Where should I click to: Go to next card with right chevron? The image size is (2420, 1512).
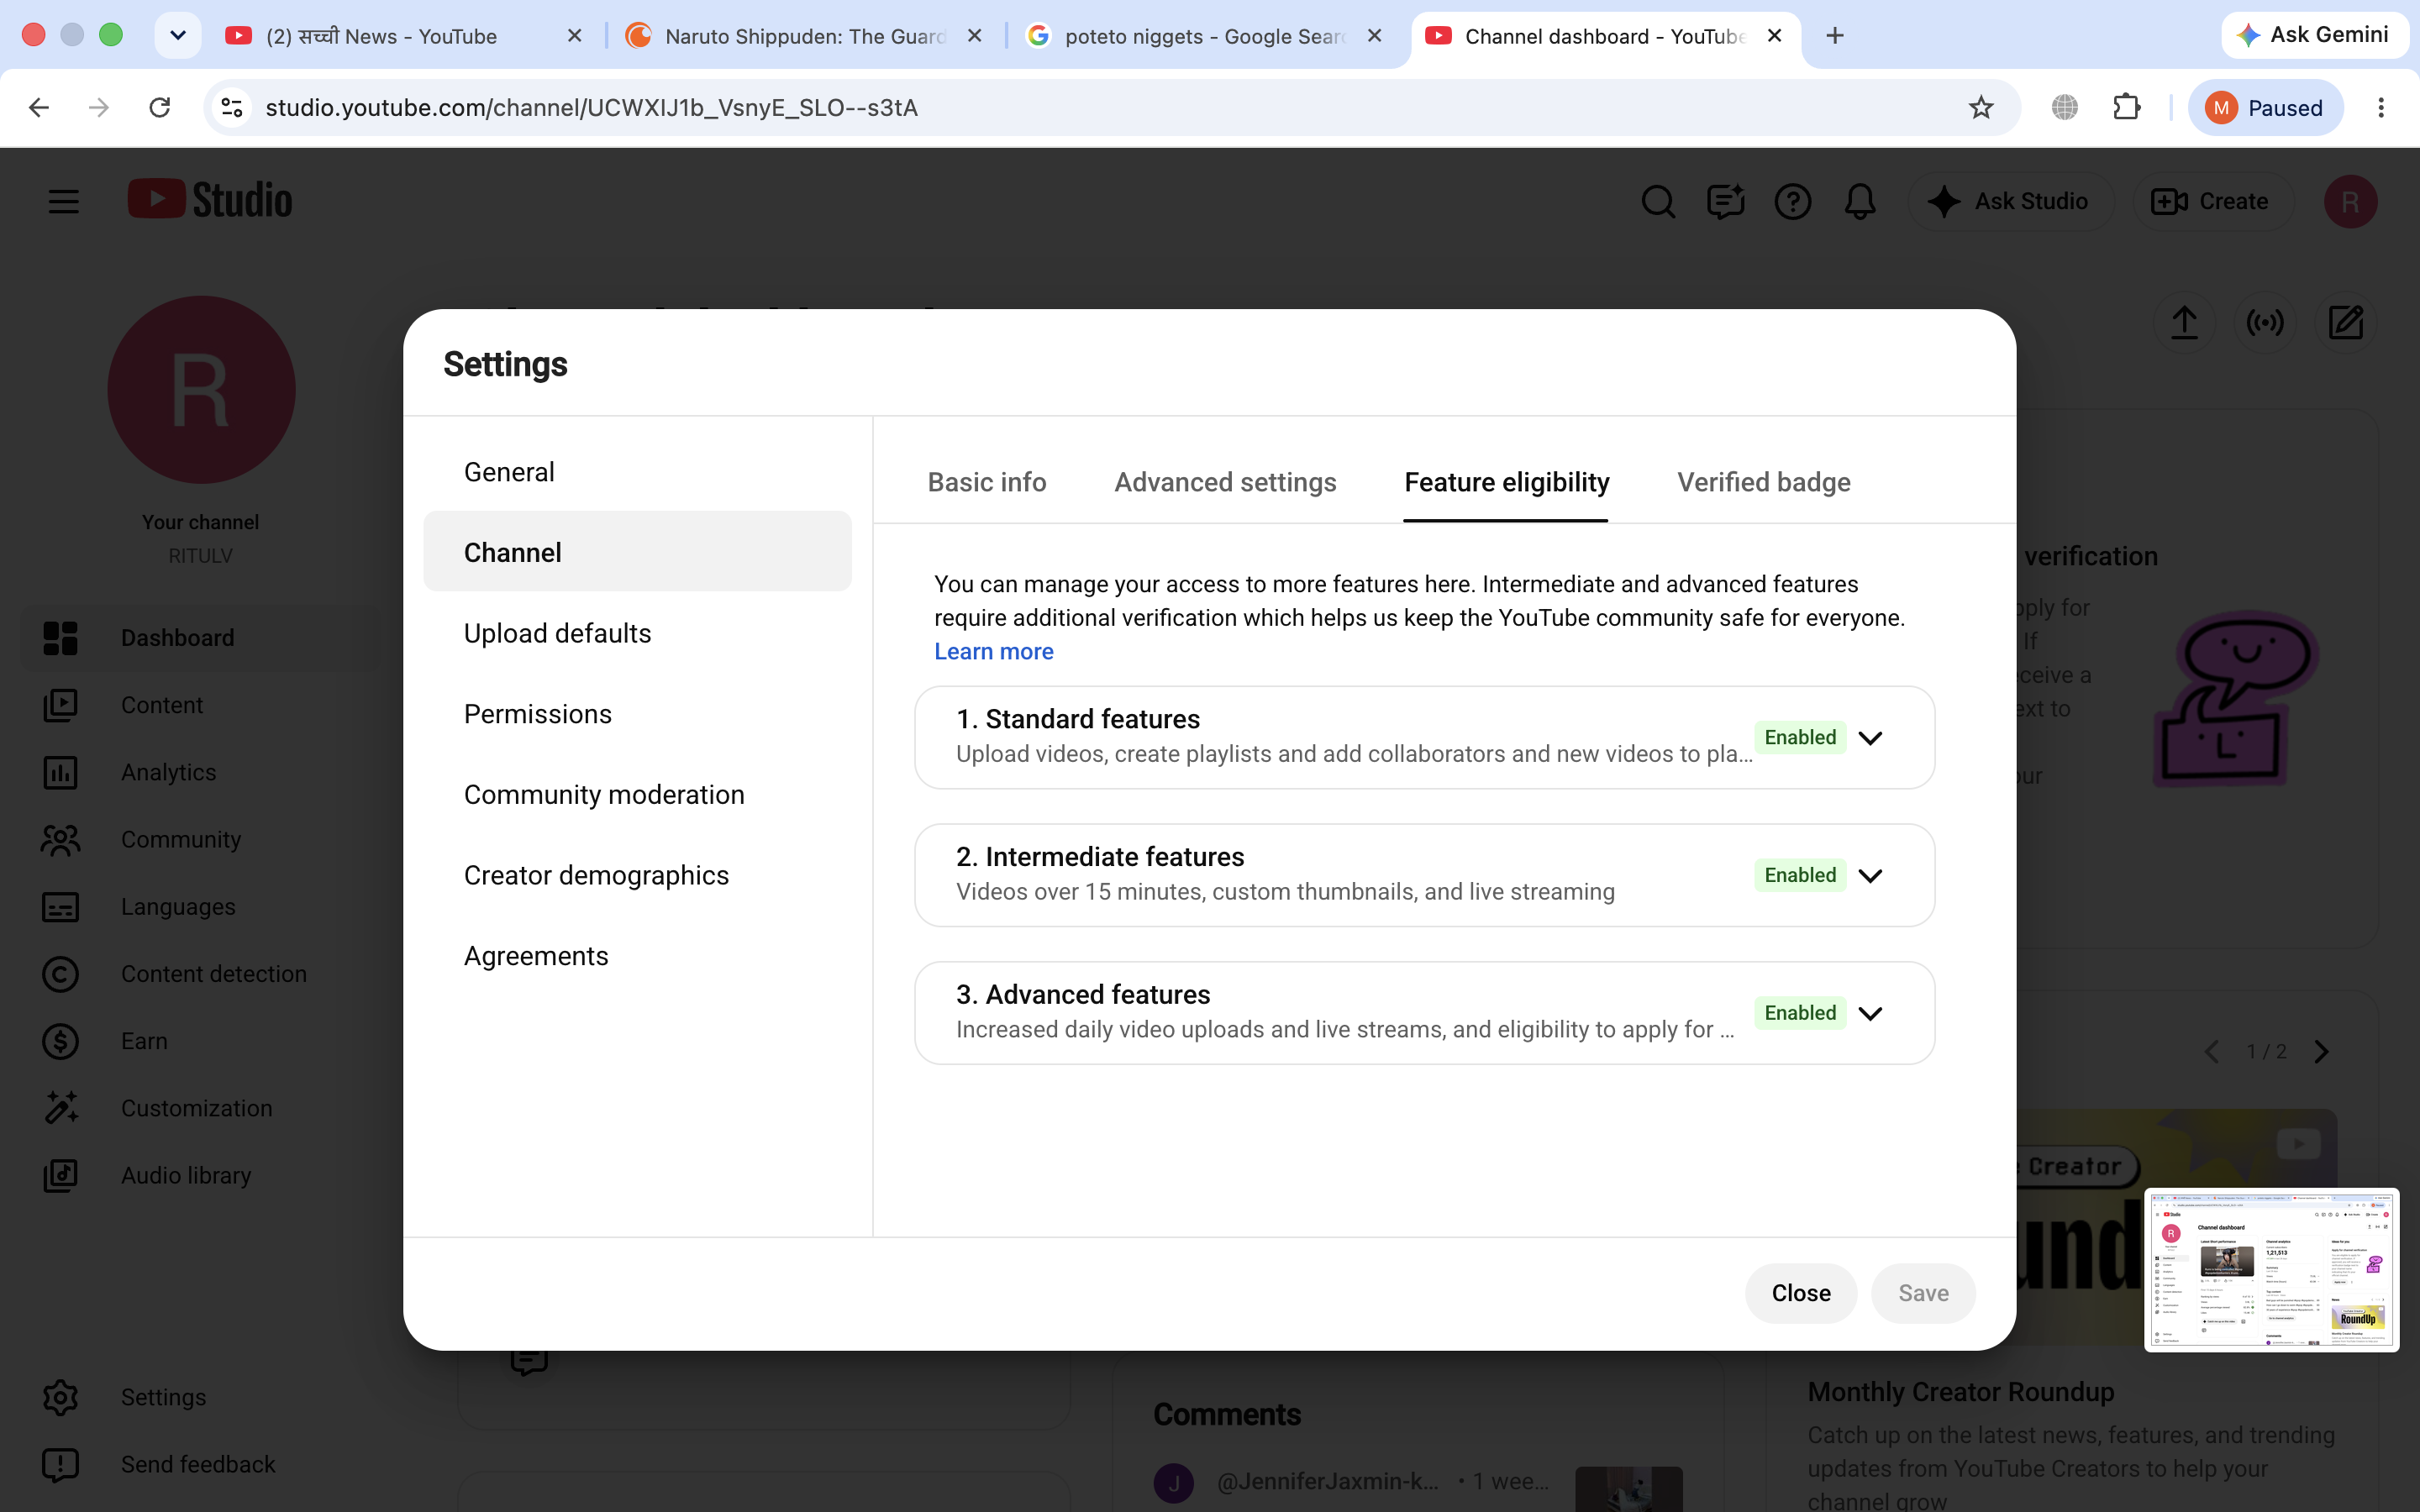[2321, 1052]
